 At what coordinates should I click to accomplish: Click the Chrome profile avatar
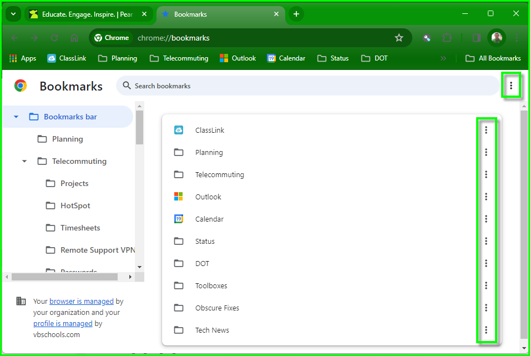(496, 38)
